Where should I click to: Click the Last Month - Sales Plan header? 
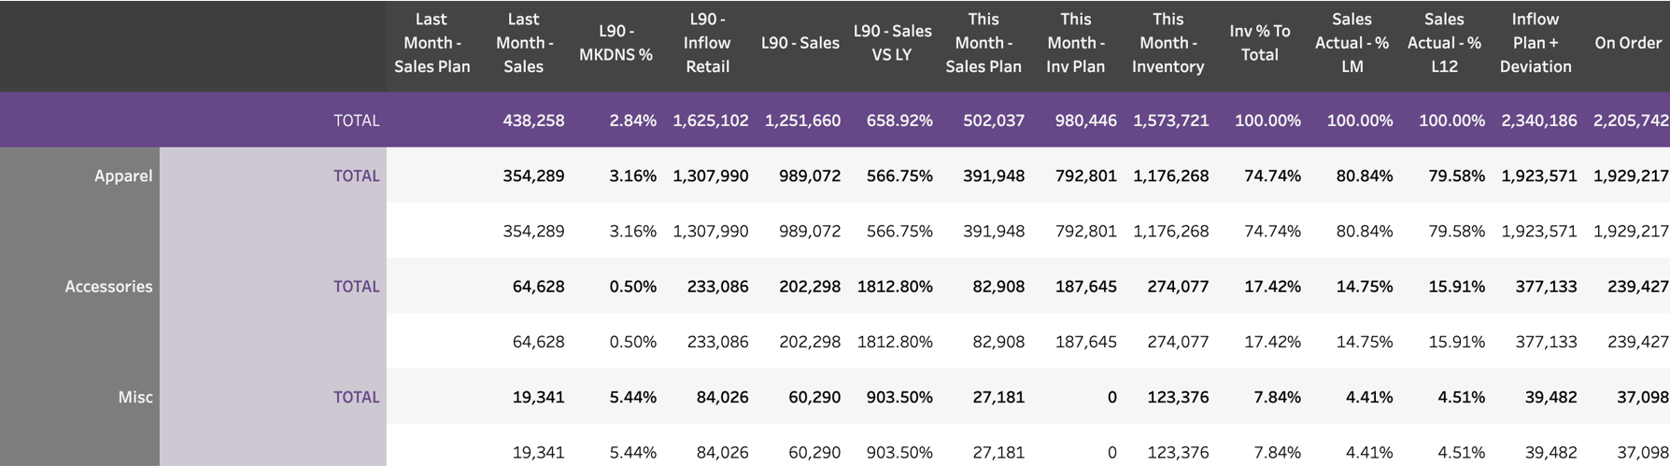[x=432, y=43]
